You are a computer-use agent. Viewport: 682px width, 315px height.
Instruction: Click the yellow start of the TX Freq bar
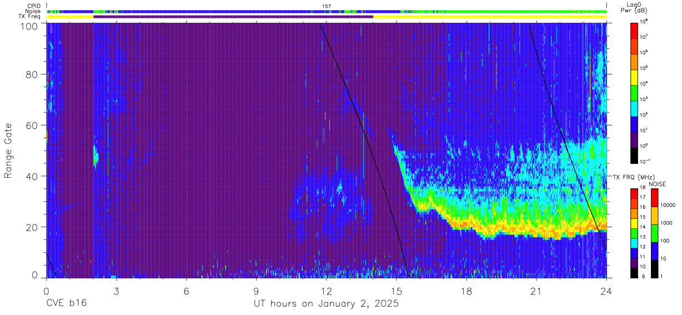coord(70,17)
